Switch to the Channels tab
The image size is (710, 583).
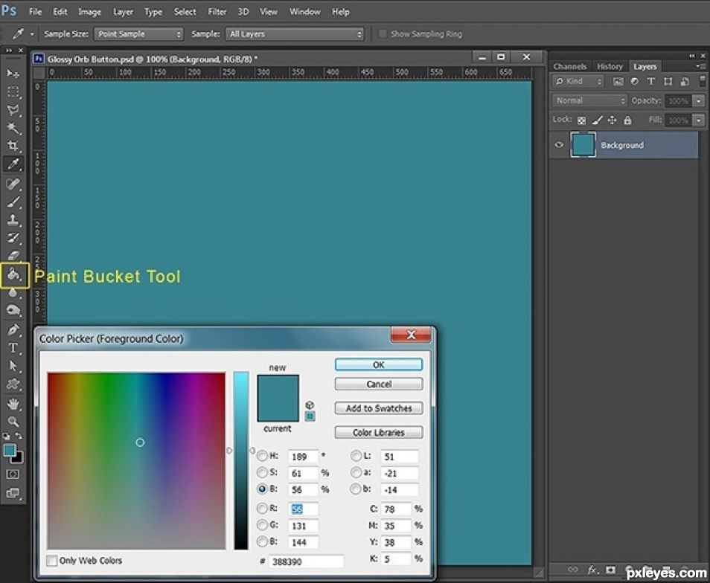coord(569,66)
